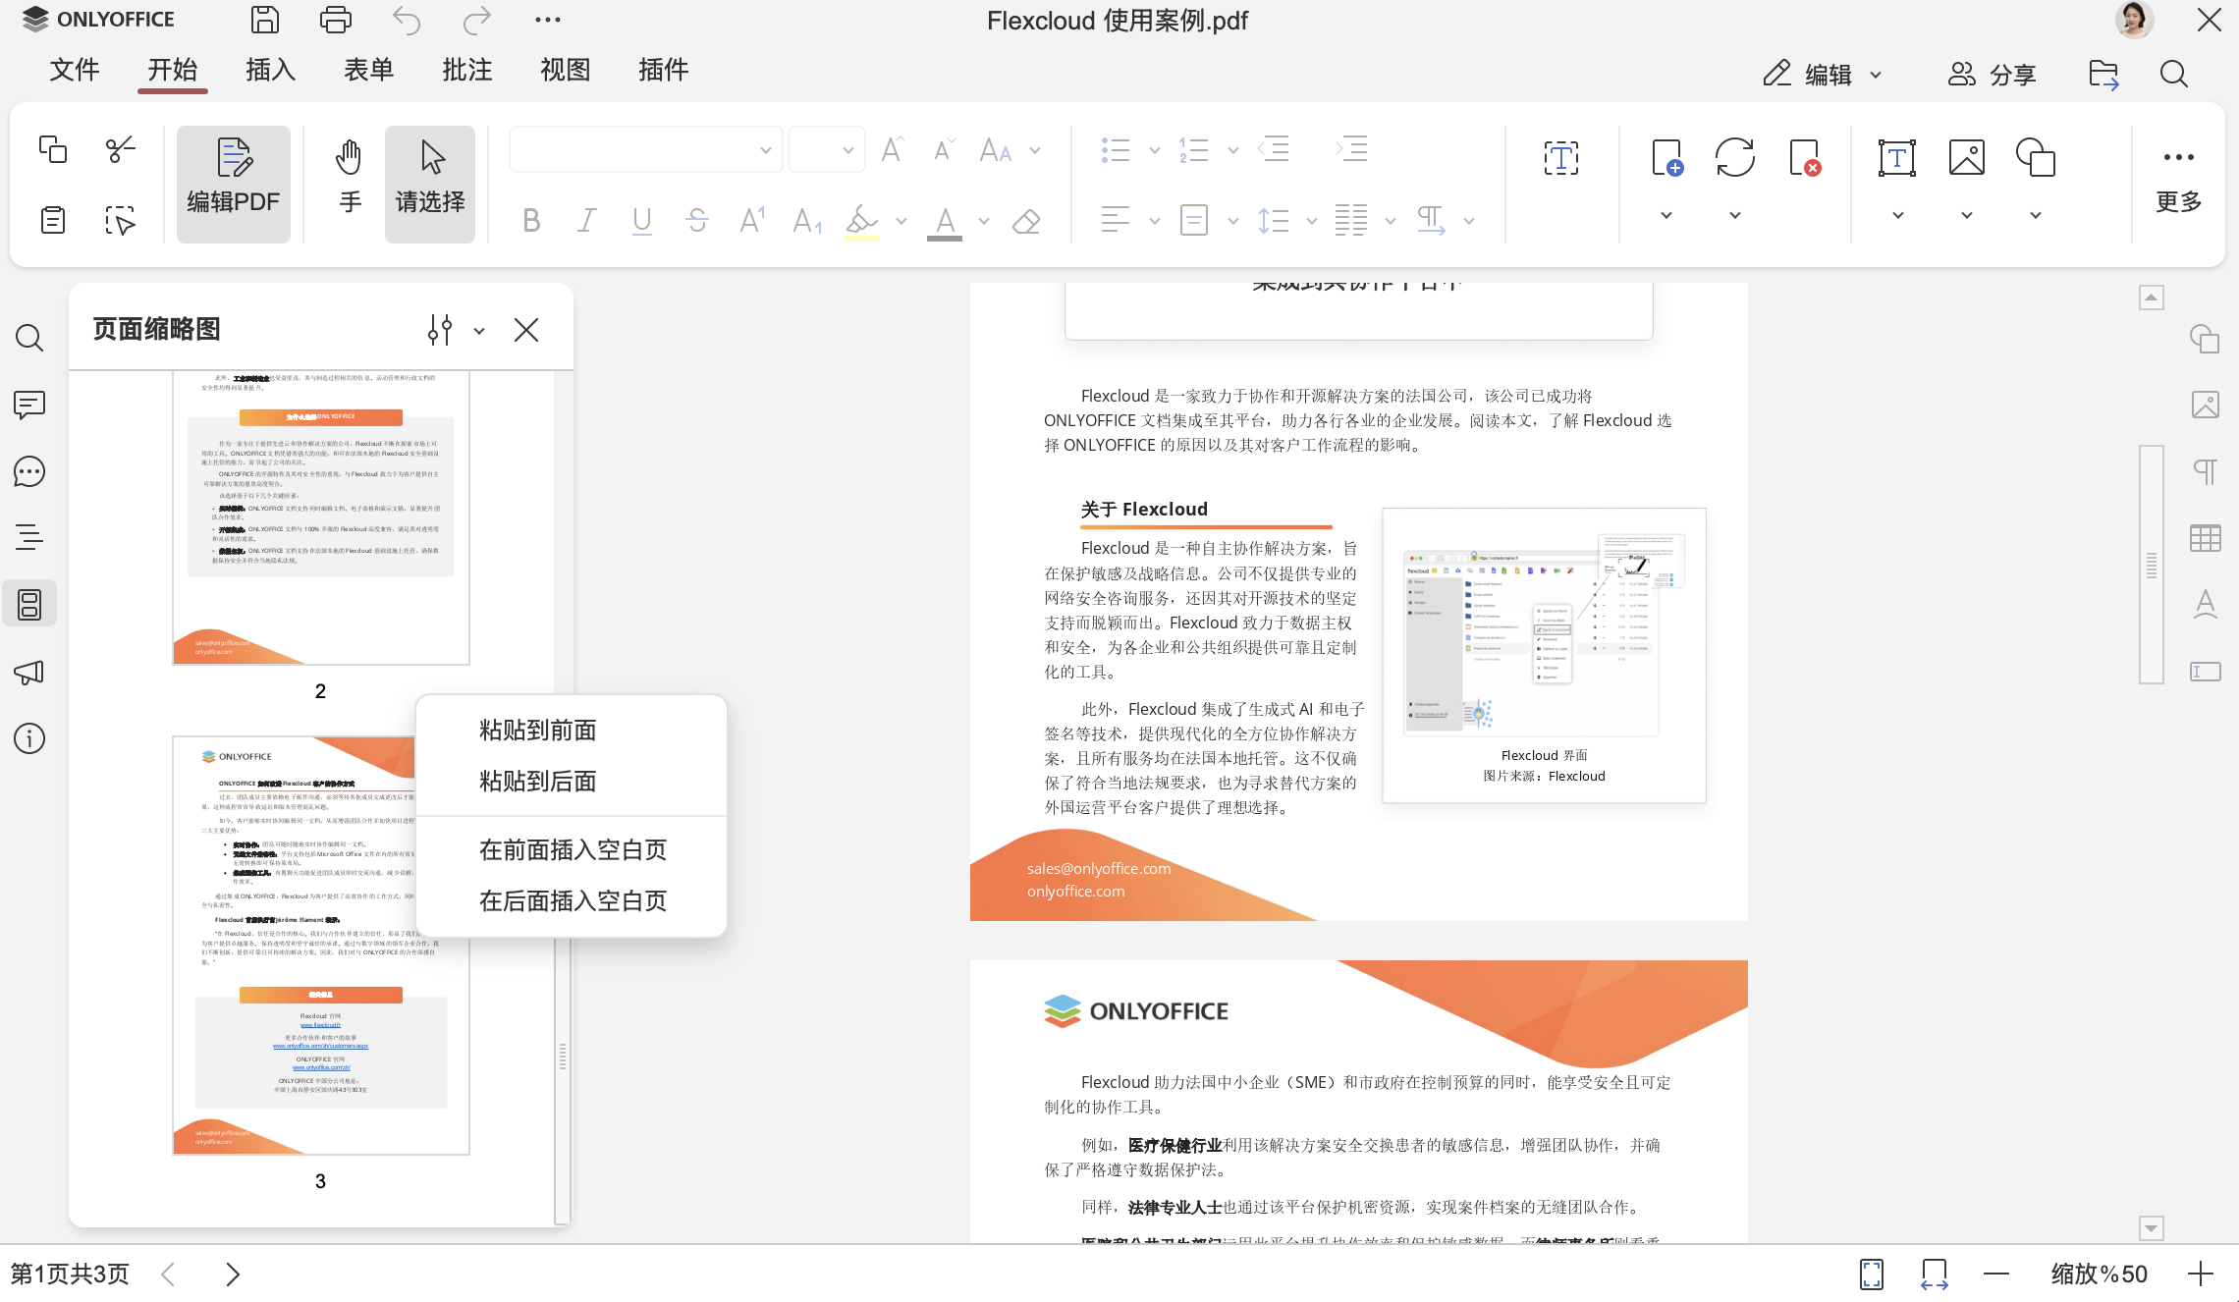Choose 在后面插入空白页 from context menu
Image resolution: width=2239 pixels, height=1302 pixels.
573,901
